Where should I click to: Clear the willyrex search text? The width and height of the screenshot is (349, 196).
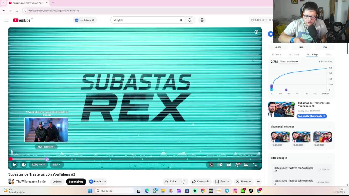coord(181,20)
